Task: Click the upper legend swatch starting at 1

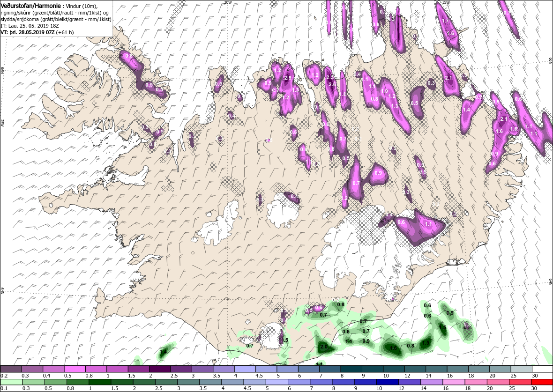Action: pyautogui.click(x=118, y=369)
